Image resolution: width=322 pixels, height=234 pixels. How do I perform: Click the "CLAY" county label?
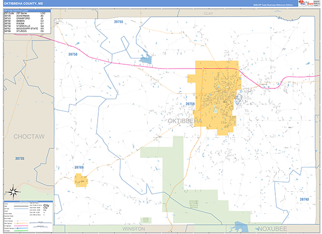coord(208,13)
